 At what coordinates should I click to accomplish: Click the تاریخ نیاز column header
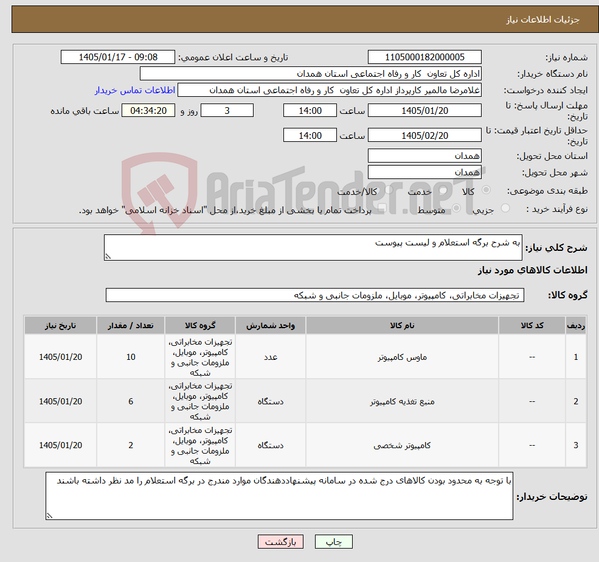(60, 325)
